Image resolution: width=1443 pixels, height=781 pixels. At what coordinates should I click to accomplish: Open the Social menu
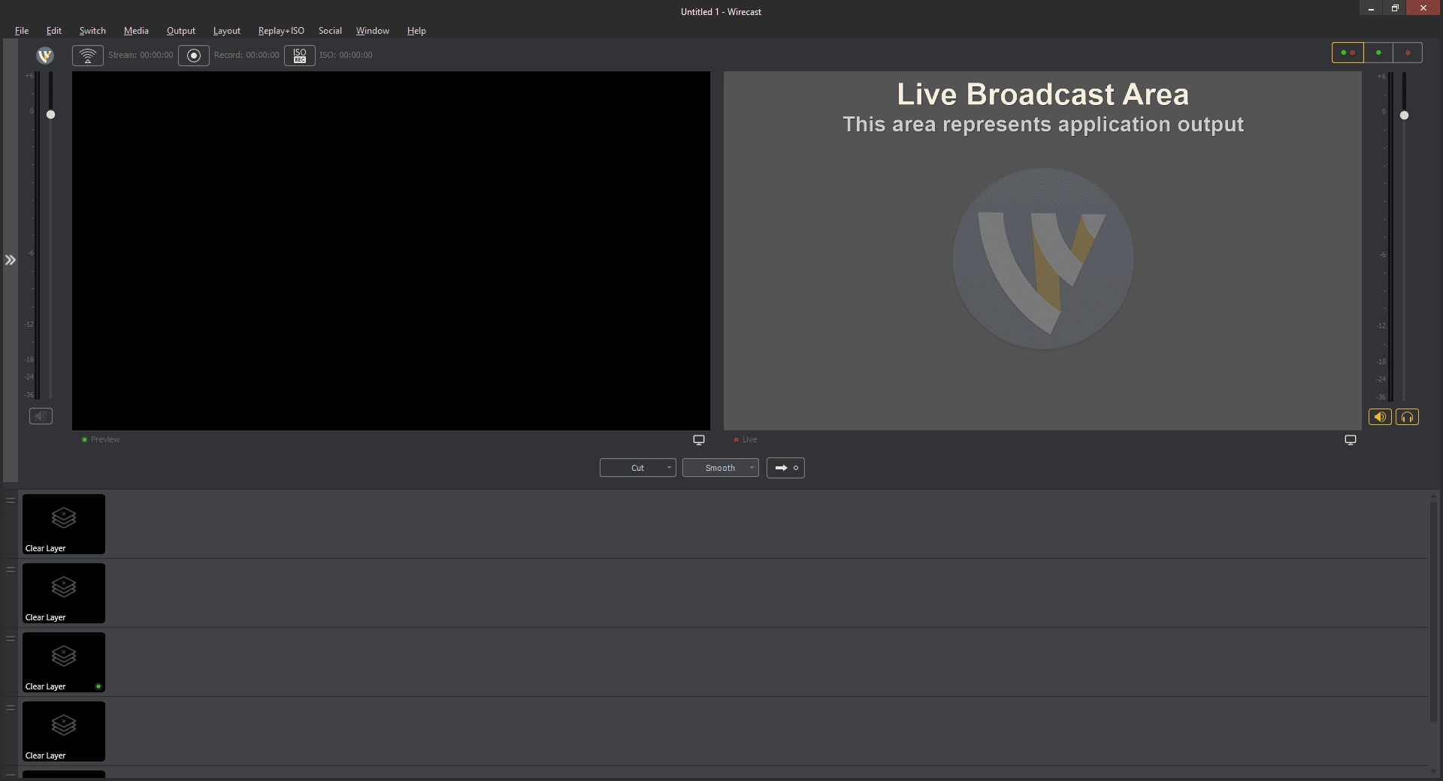[x=330, y=31]
